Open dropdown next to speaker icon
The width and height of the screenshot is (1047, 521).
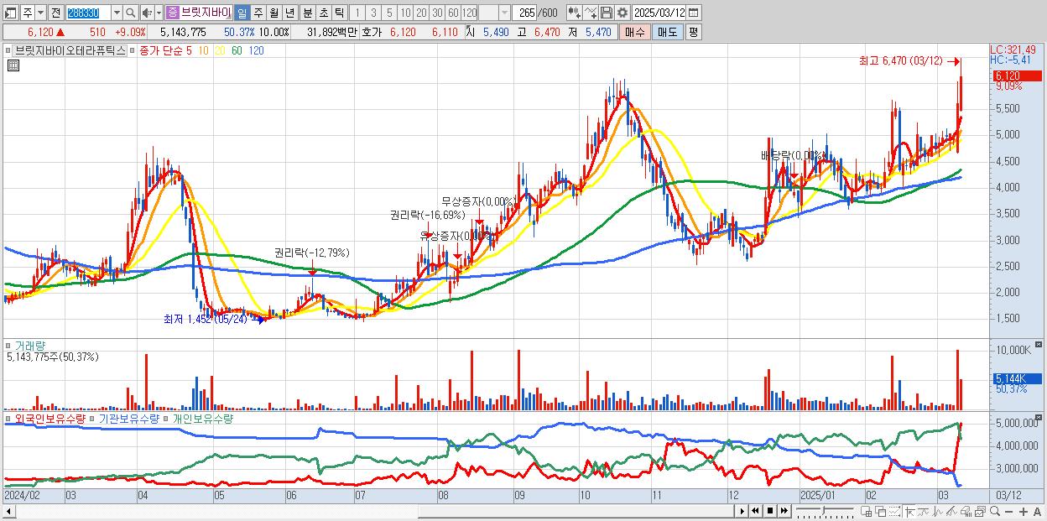point(159,13)
